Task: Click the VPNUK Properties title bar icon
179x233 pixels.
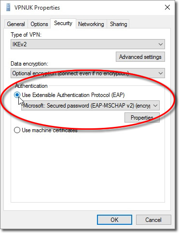Action: click(x=8, y=7)
